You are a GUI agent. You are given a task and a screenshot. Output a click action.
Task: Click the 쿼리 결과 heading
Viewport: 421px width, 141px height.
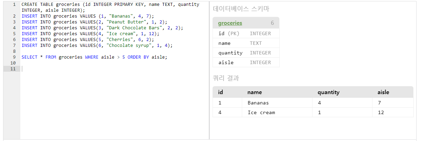point(226,78)
